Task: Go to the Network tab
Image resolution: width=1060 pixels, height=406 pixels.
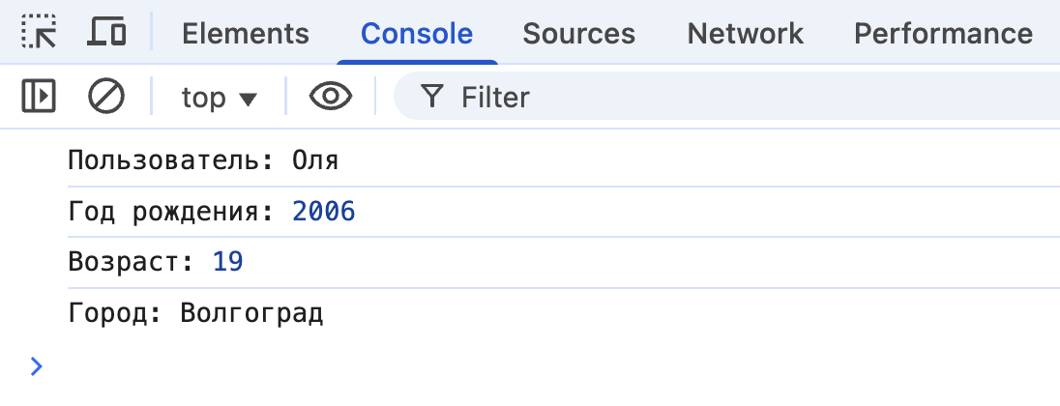Action: click(745, 34)
